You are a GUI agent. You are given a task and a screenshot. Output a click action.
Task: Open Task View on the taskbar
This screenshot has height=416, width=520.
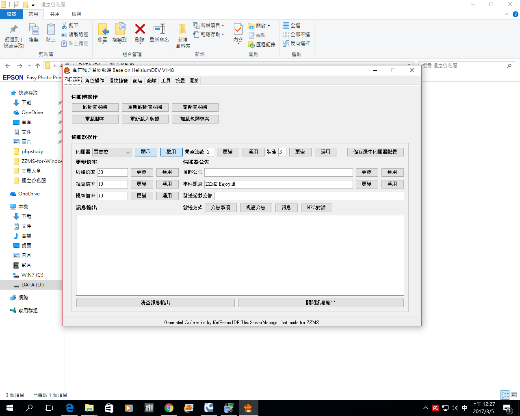coord(49,408)
